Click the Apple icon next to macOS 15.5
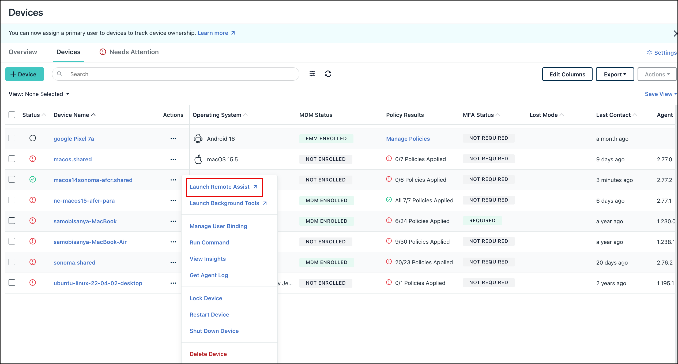The image size is (678, 364). (x=198, y=159)
